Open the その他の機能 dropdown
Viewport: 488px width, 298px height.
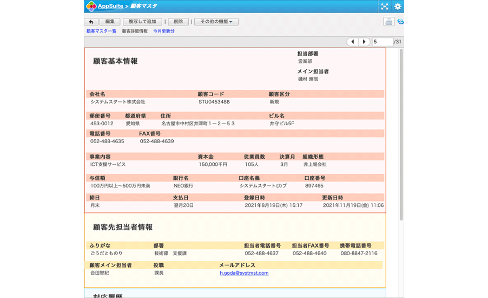click(x=216, y=22)
